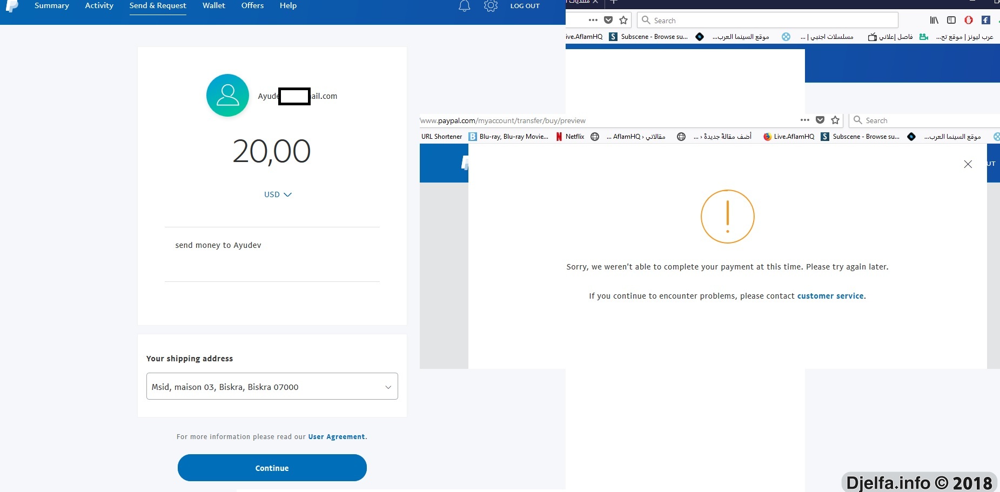Click the Facebook extension icon
The image size is (1000, 492).
point(986,20)
